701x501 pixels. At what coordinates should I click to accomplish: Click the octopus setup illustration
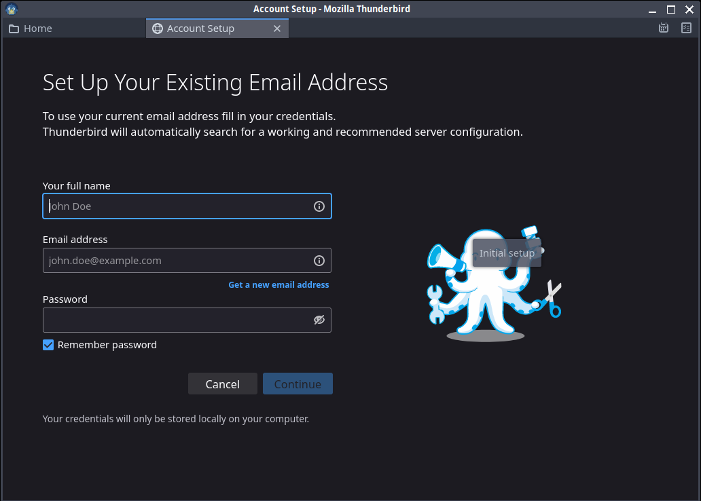tap(494, 284)
